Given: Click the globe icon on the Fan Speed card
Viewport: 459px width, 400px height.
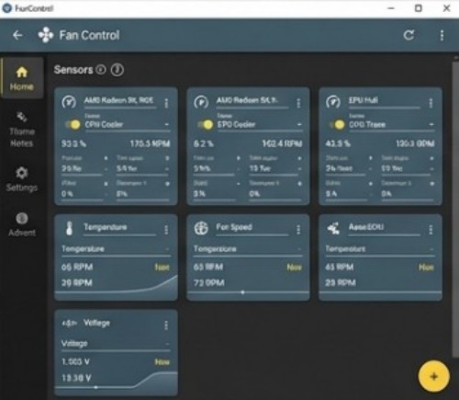Looking at the screenshot, I should click(x=201, y=228).
